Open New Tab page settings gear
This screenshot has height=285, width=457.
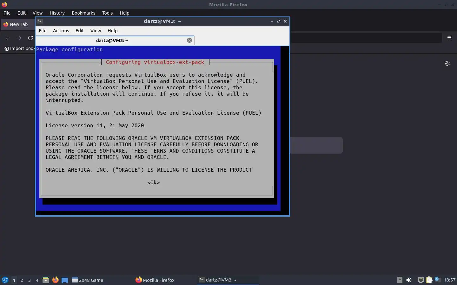click(447, 63)
